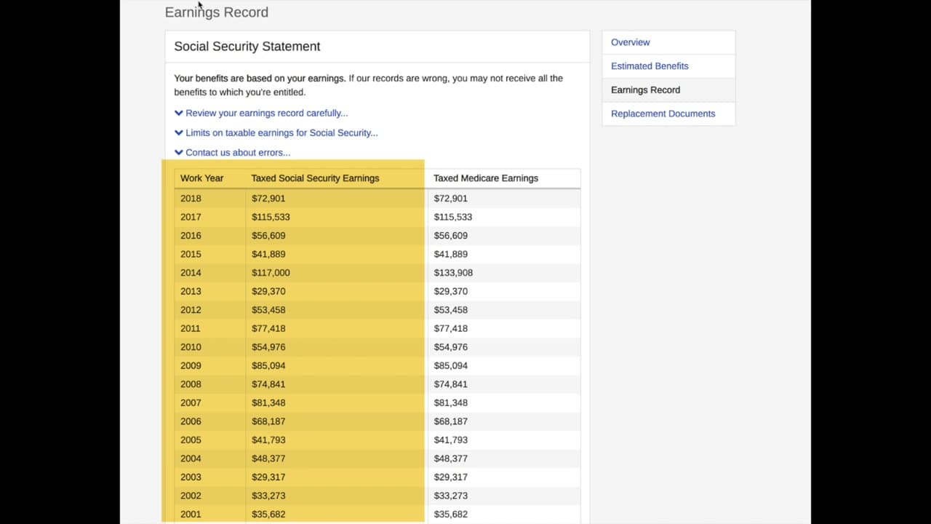The height and width of the screenshot is (524, 931).
Task: Select work year 2009 cell
Action: click(x=191, y=365)
